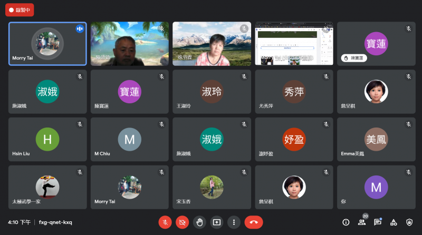This screenshot has height=235, width=422.
Task: Open the chat messages icon
Action: point(378,222)
